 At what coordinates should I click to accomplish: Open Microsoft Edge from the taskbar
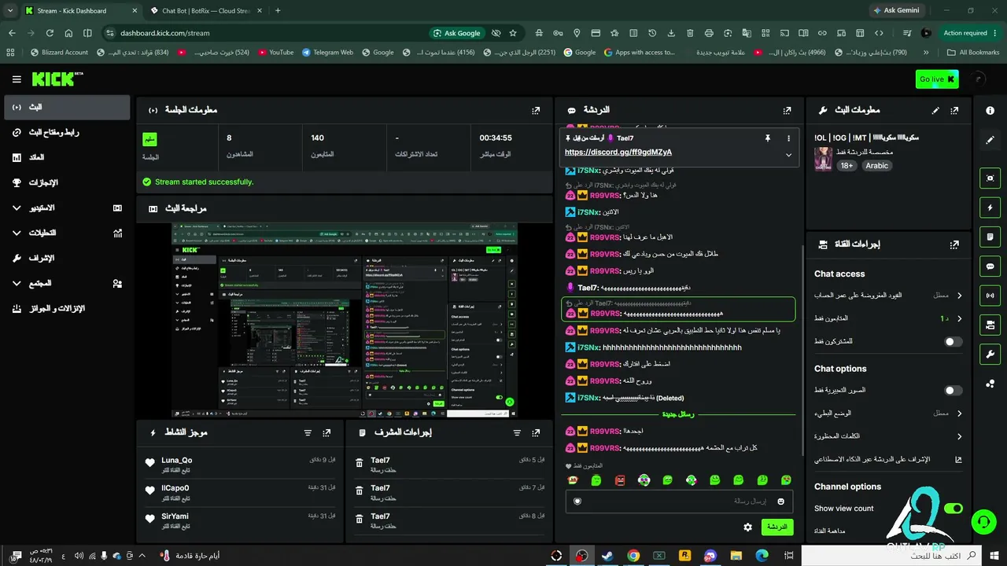click(x=762, y=556)
